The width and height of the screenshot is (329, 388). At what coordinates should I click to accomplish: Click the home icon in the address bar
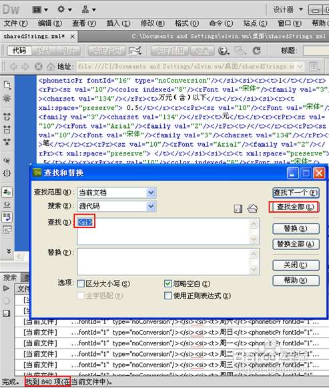coord(51,66)
